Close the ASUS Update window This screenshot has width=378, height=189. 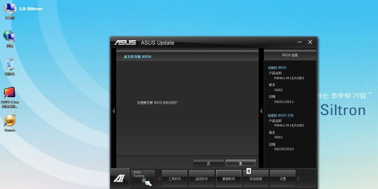(310, 42)
